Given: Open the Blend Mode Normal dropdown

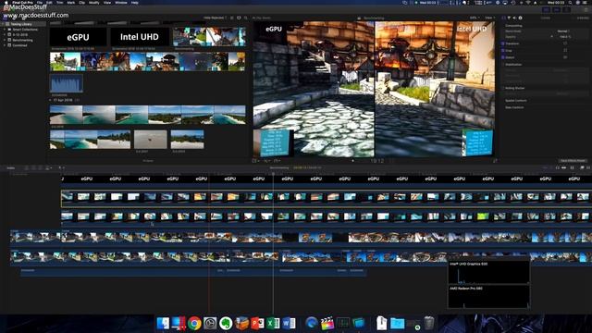Looking at the screenshot, I should pyautogui.click(x=563, y=31).
